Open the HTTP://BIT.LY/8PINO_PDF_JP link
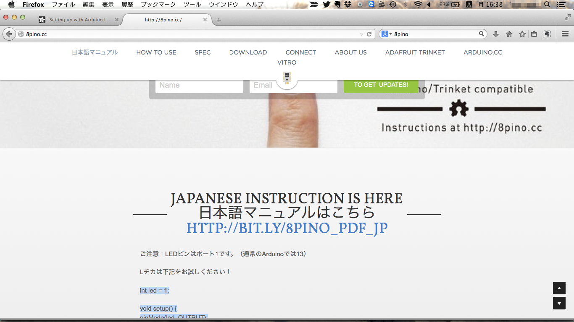The width and height of the screenshot is (574, 322). coord(287,229)
